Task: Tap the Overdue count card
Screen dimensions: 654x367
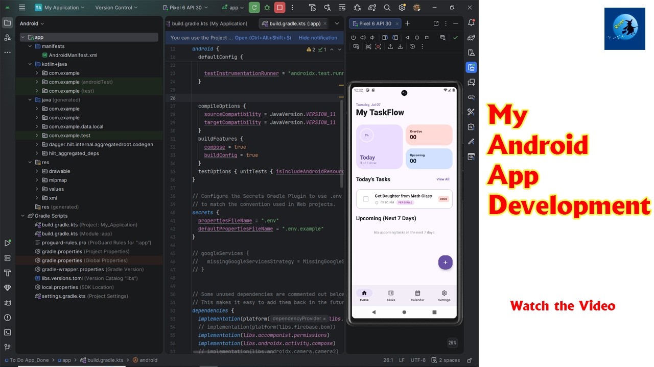Action: tap(429, 135)
